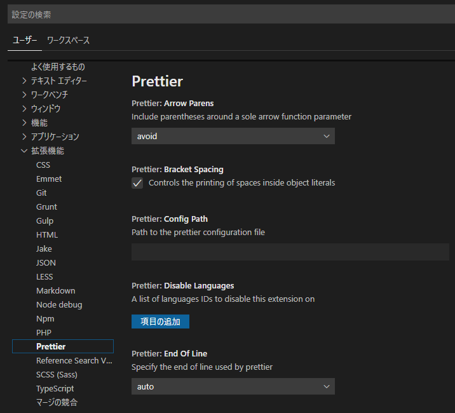Click 'A list of languages IDs' description
This screenshot has height=413, width=455.
click(223, 299)
